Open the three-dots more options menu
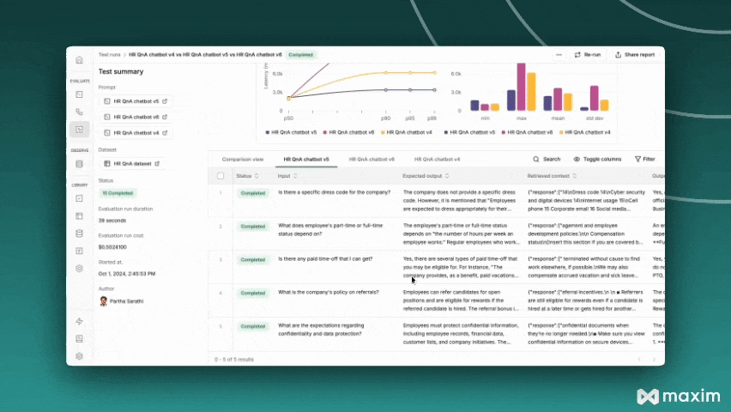The width and height of the screenshot is (731, 412). 559,55
